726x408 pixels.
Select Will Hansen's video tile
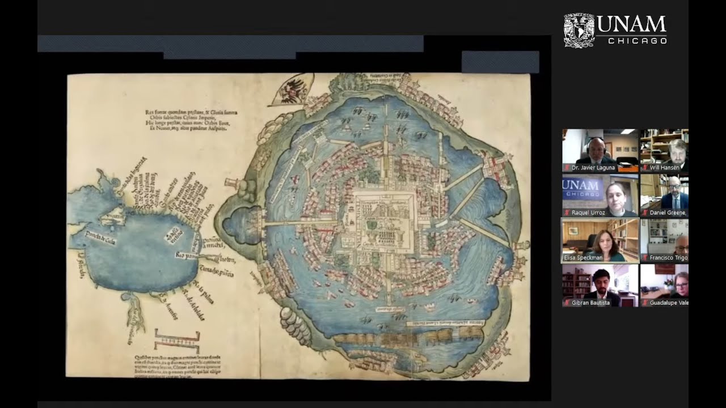pyautogui.click(x=664, y=150)
